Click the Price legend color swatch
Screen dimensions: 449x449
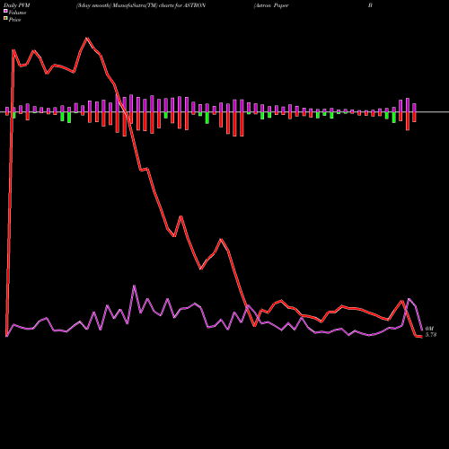5,19
